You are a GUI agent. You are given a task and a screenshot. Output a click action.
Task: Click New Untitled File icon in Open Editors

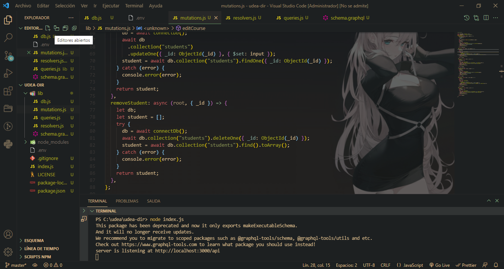48,28
